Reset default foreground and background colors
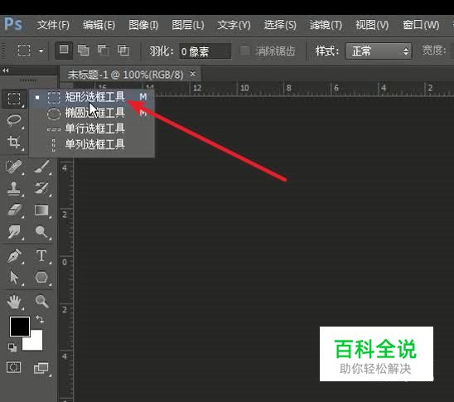Image resolution: width=454 pixels, height=402 pixels. coord(12,347)
